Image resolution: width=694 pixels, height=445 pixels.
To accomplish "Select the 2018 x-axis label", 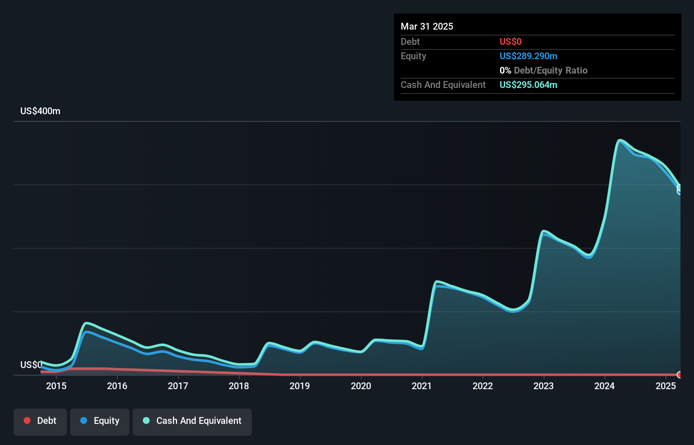I will (x=239, y=386).
